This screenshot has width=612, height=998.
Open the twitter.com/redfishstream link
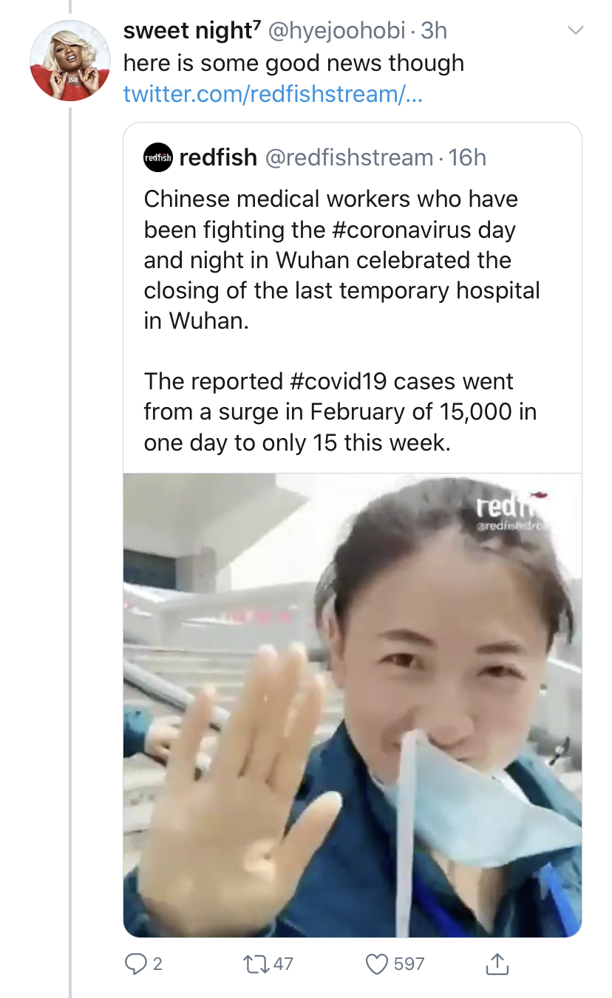tap(273, 94)
